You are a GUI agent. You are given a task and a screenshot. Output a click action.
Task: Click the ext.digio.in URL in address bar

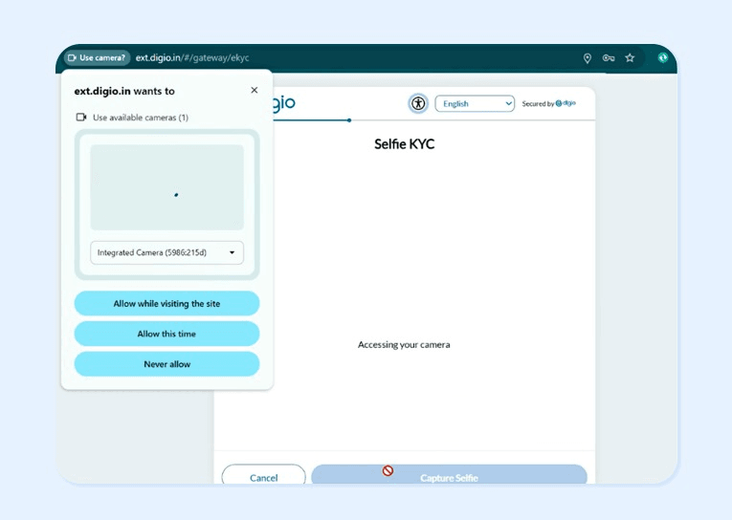click(x=192, y=57)
